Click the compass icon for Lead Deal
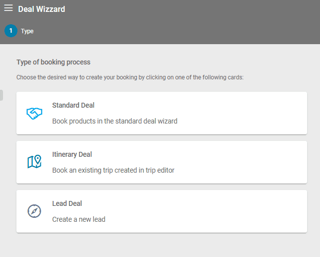Screen dimensions: 320x257 pyautogui.click(x=34, y=211)
